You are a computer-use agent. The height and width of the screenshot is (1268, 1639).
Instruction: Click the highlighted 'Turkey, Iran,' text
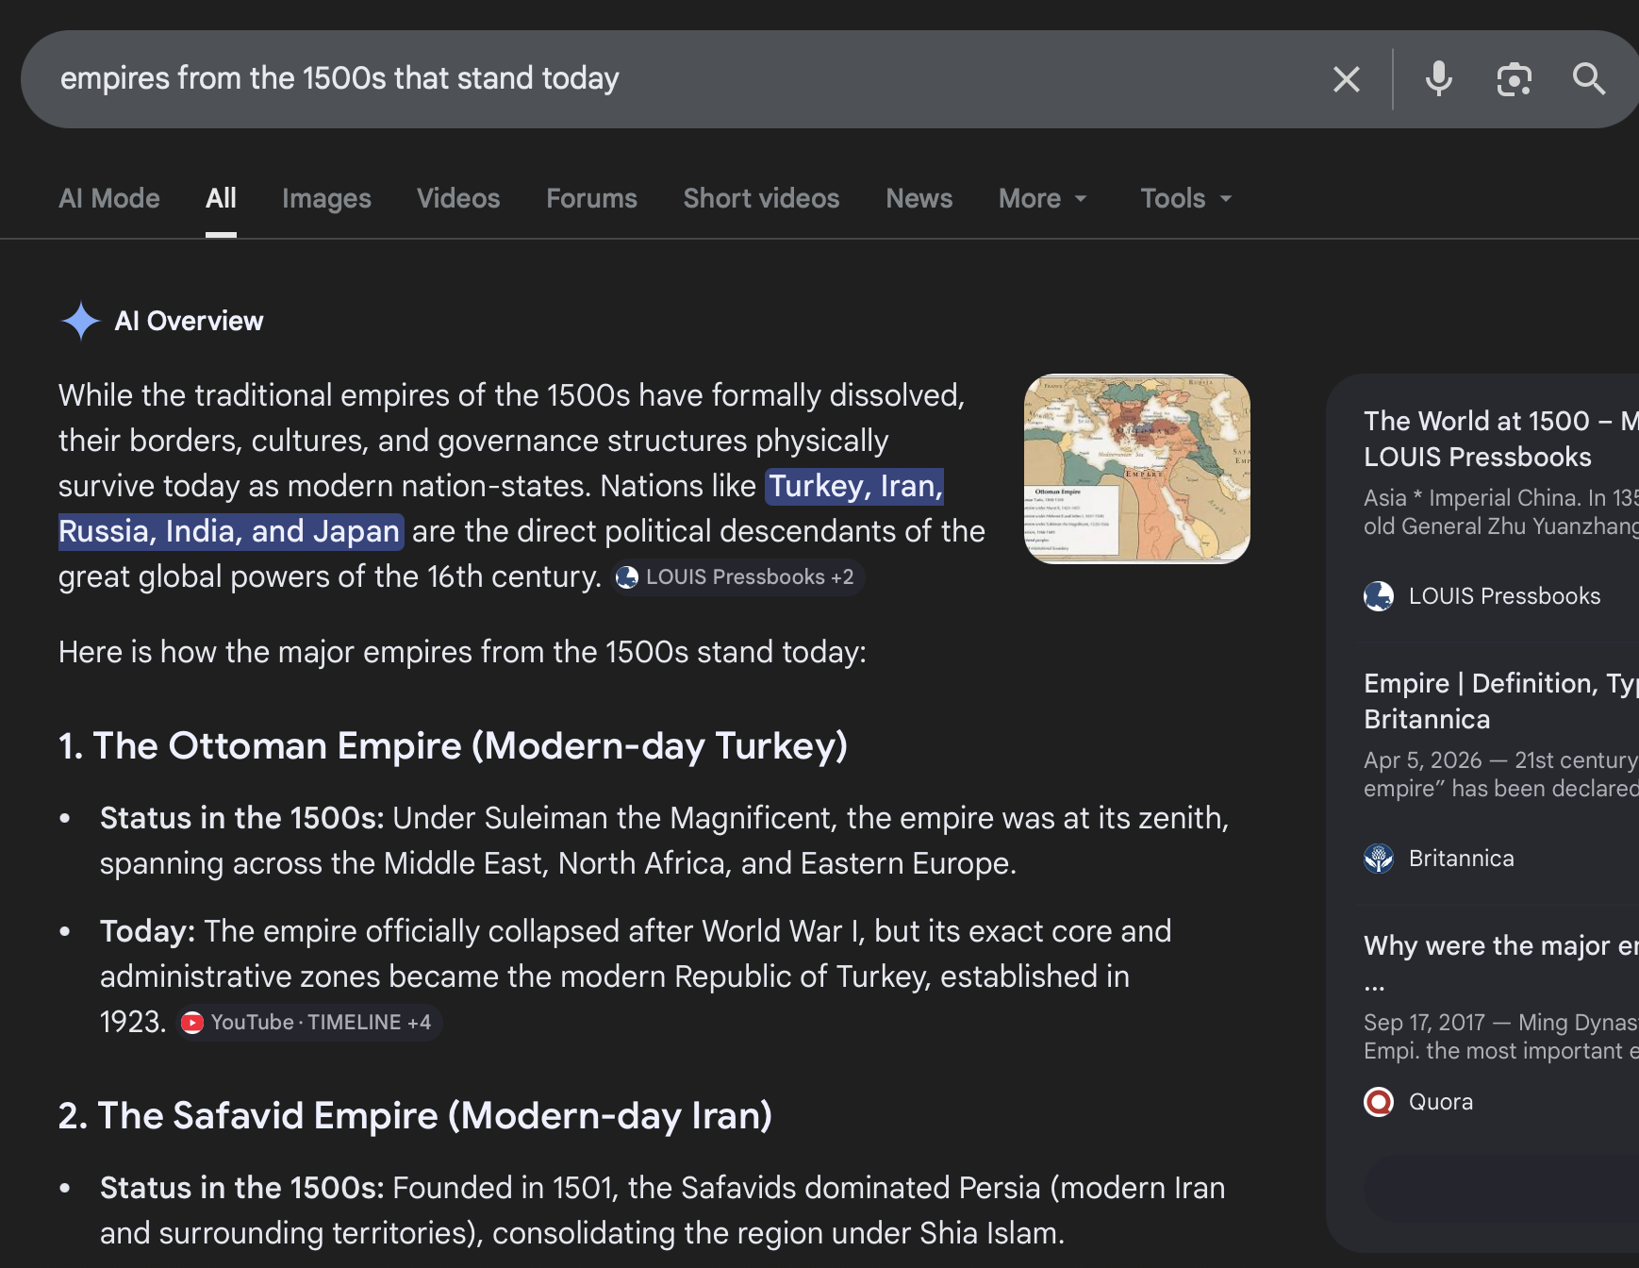pos(855,486)
